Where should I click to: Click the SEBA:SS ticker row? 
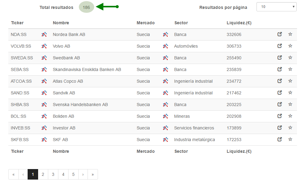(152, 69)
